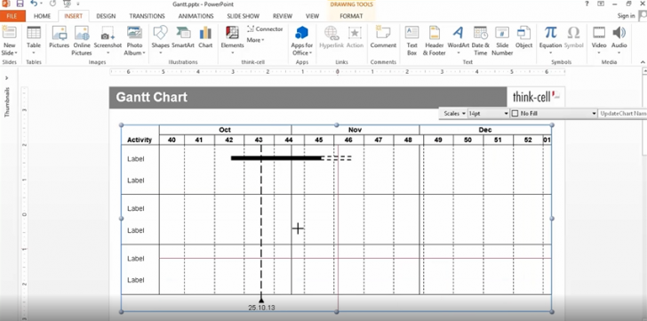Viewport: 647px width, 321px height.
Task: Insert a Text Box
Action: pos(411,40)
